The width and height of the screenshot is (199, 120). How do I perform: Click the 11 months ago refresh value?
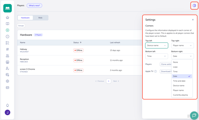116,60
